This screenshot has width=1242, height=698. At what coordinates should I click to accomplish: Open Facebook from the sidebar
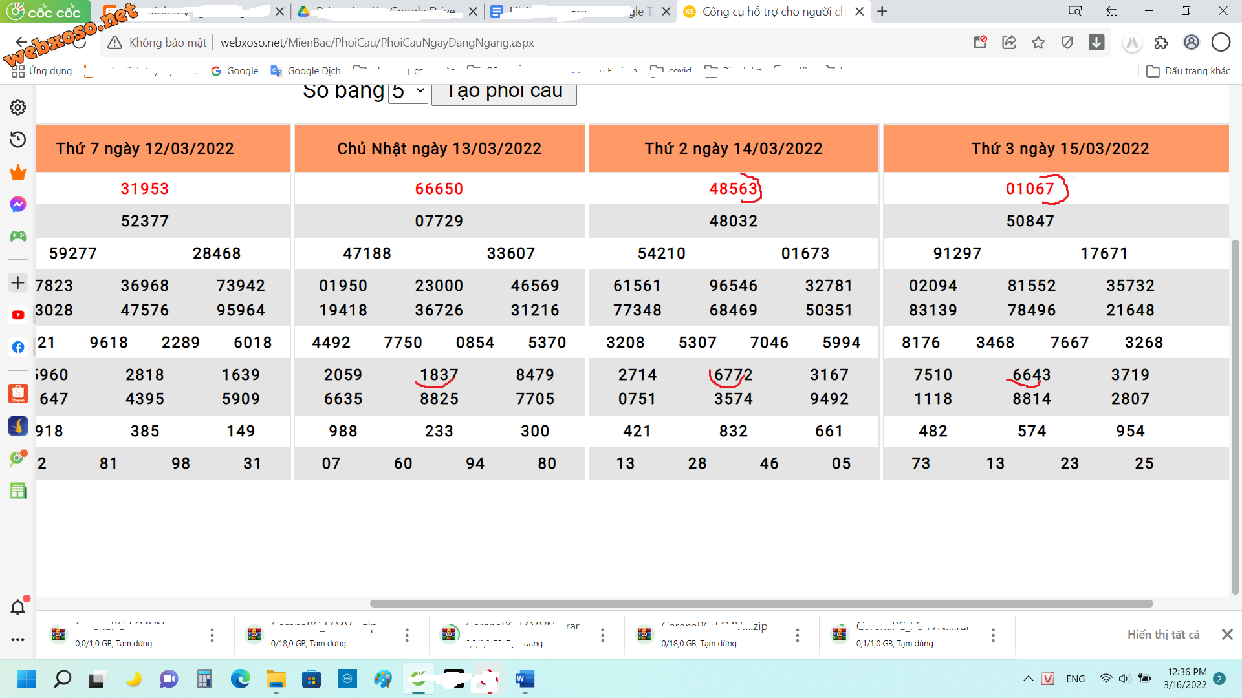click(18, 347)
